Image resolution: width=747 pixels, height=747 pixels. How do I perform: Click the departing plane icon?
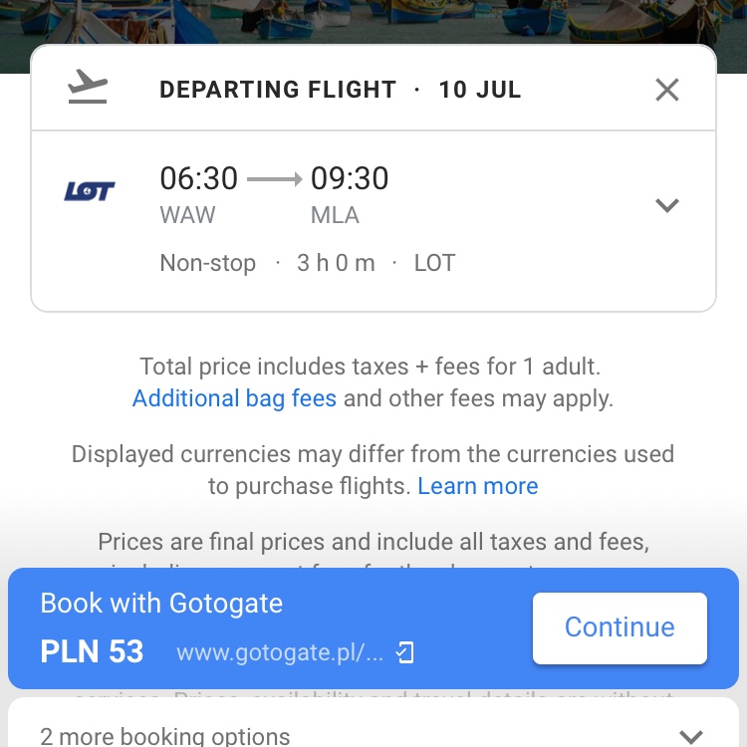tap(88, 87)
